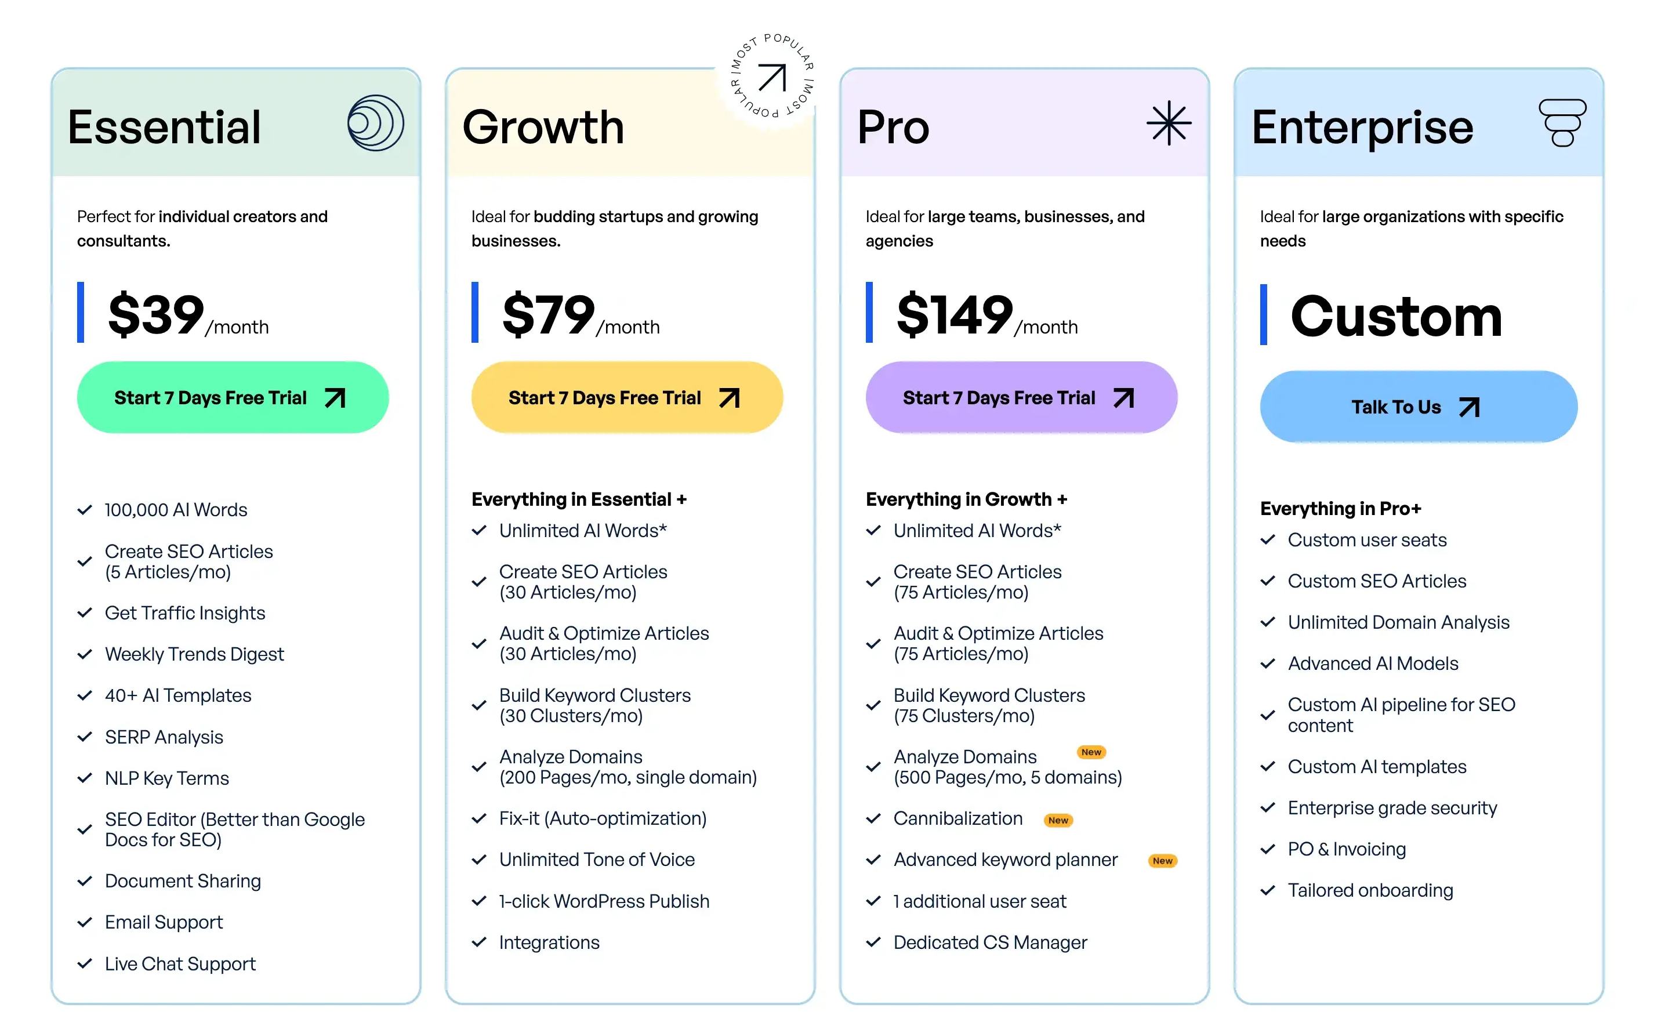Viewport: 1654px width, 1015px height.
Task: Click the arrow icon in Talk To Us
Action: 1470,408
